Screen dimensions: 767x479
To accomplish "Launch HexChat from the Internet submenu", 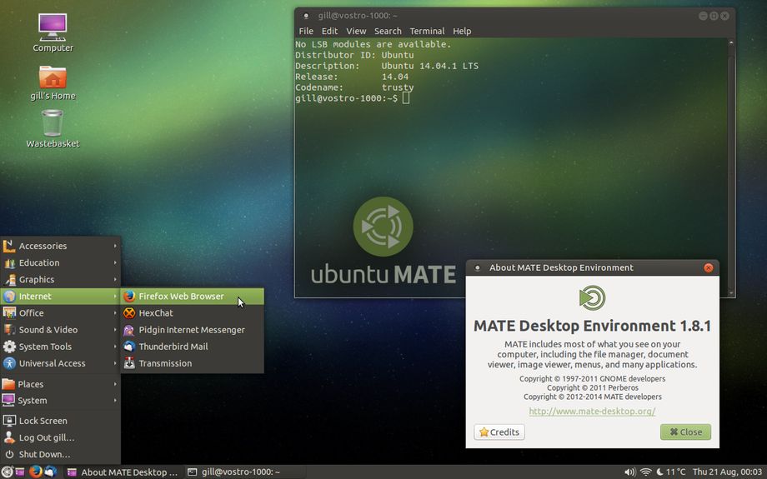I will (156, 313).
